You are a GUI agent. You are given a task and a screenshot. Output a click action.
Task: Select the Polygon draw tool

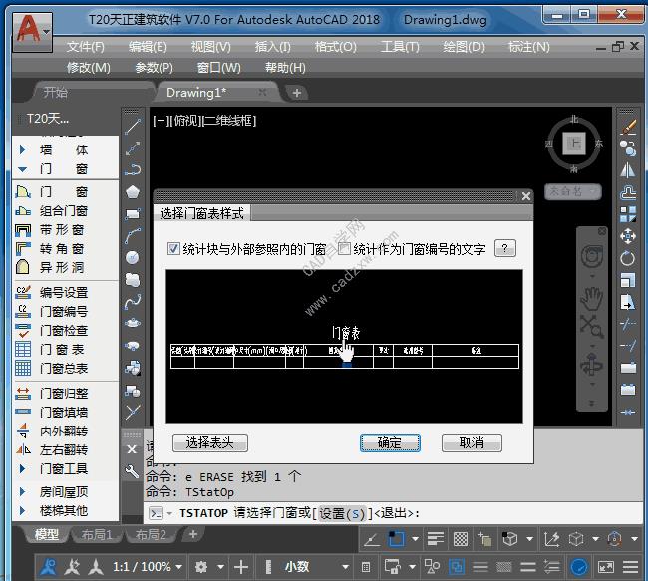(133, 192)
